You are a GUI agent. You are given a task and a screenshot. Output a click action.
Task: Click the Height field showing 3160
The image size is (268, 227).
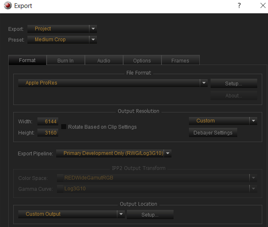click(x=48, y=133)
